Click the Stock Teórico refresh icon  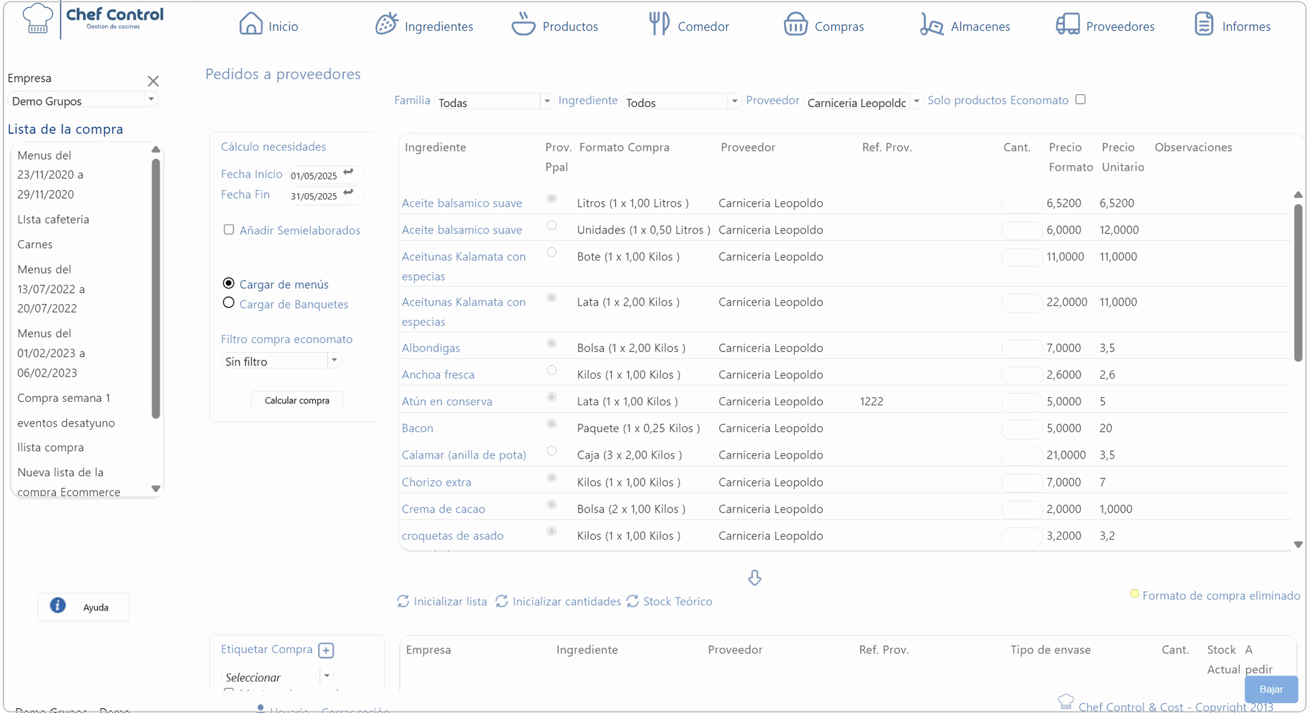coord(632,601)
